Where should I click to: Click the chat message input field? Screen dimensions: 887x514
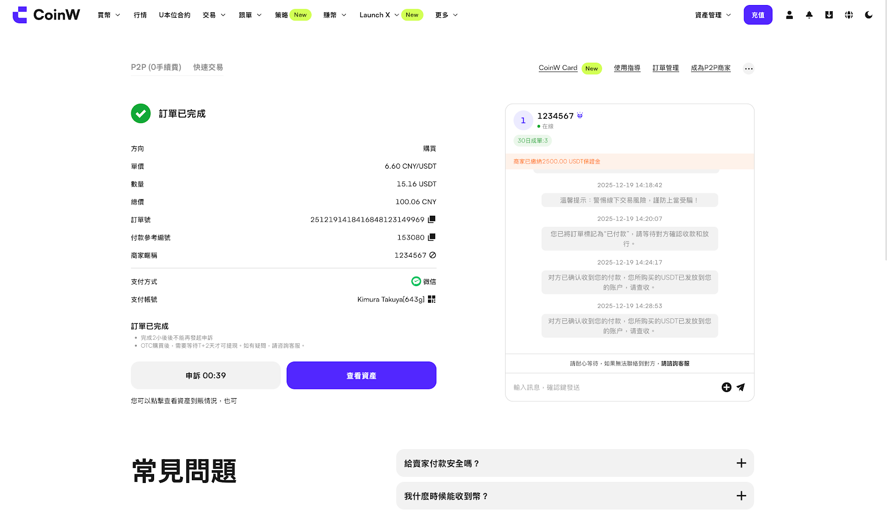coord(610,387)
